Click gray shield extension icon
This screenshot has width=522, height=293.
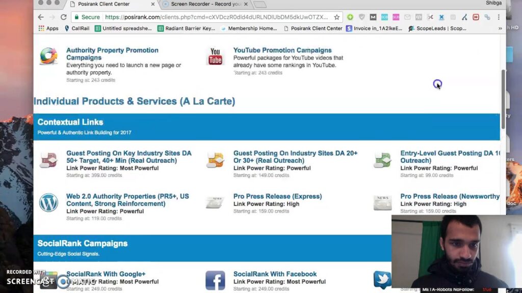361,17
